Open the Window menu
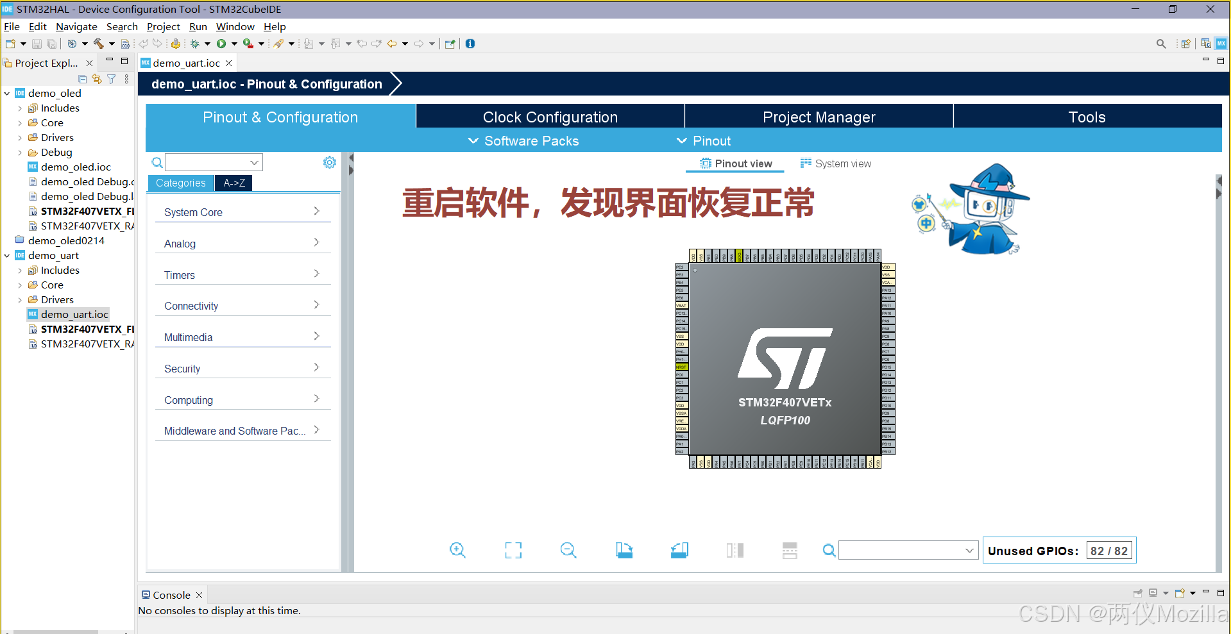The width and height of the screenshot is (1231, 634). click(235, 26)
